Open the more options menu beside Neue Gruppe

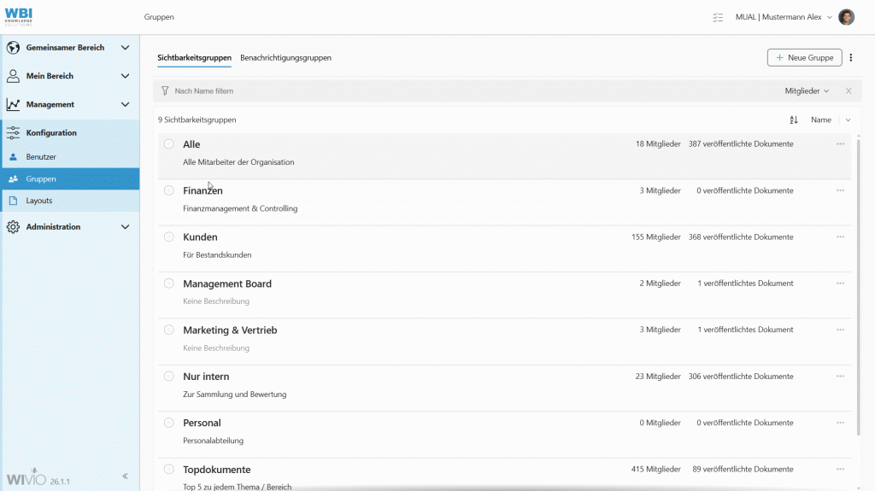pyautogui.click(x=850, y=57)
